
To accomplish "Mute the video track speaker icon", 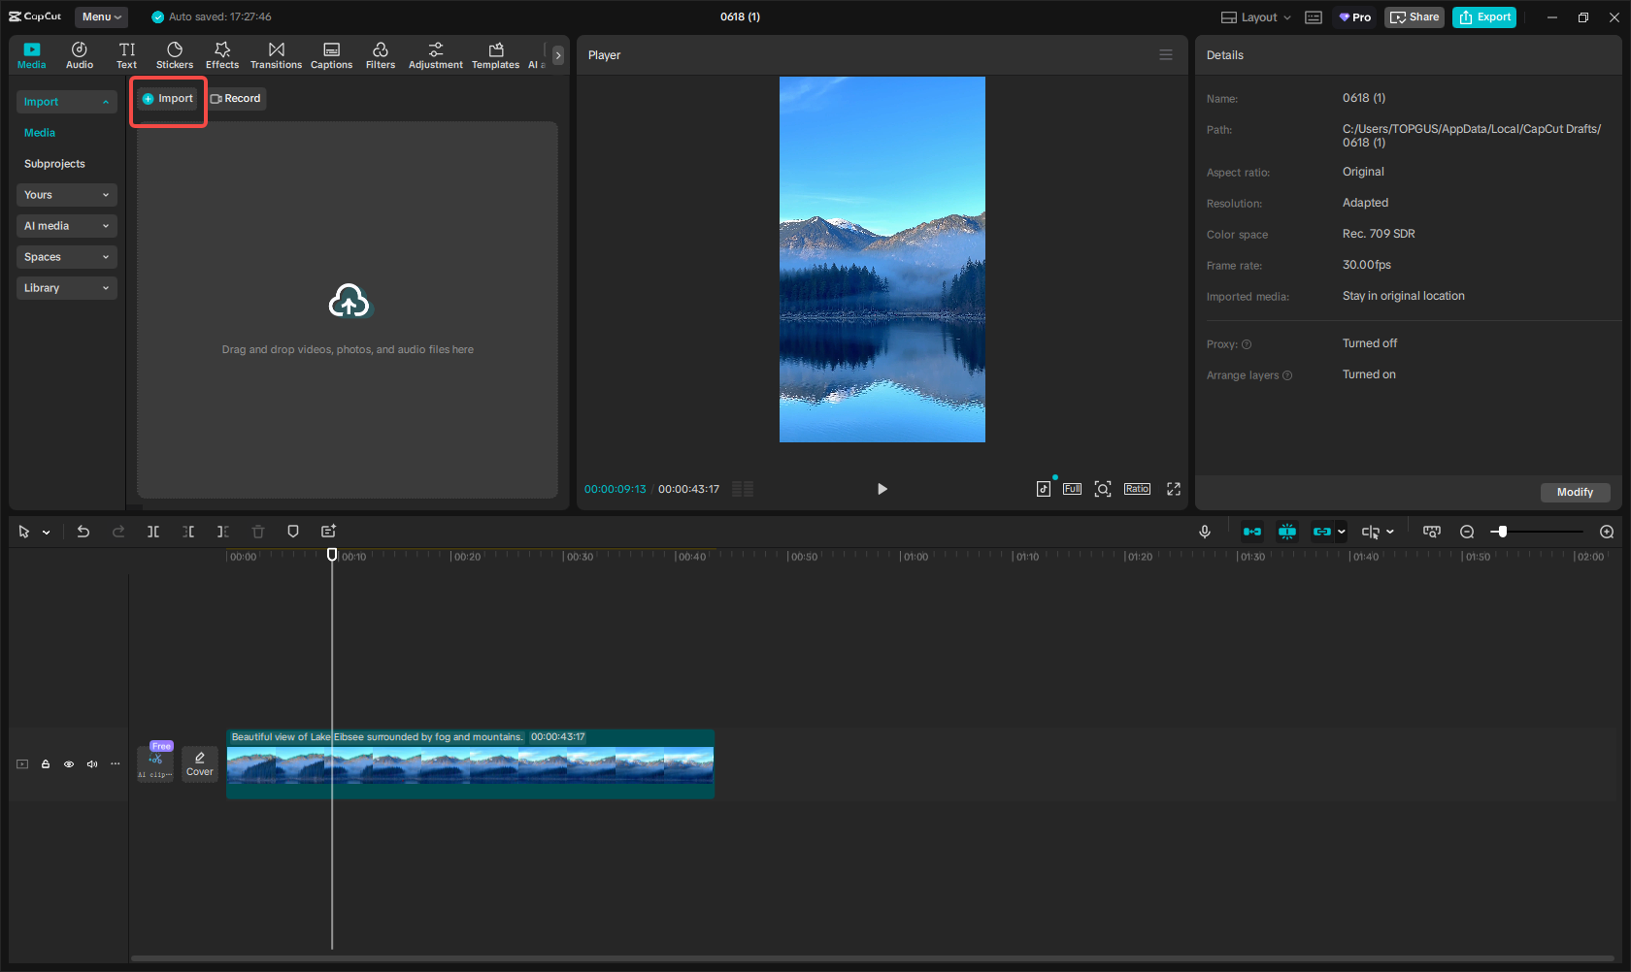I will pos(92,764).
